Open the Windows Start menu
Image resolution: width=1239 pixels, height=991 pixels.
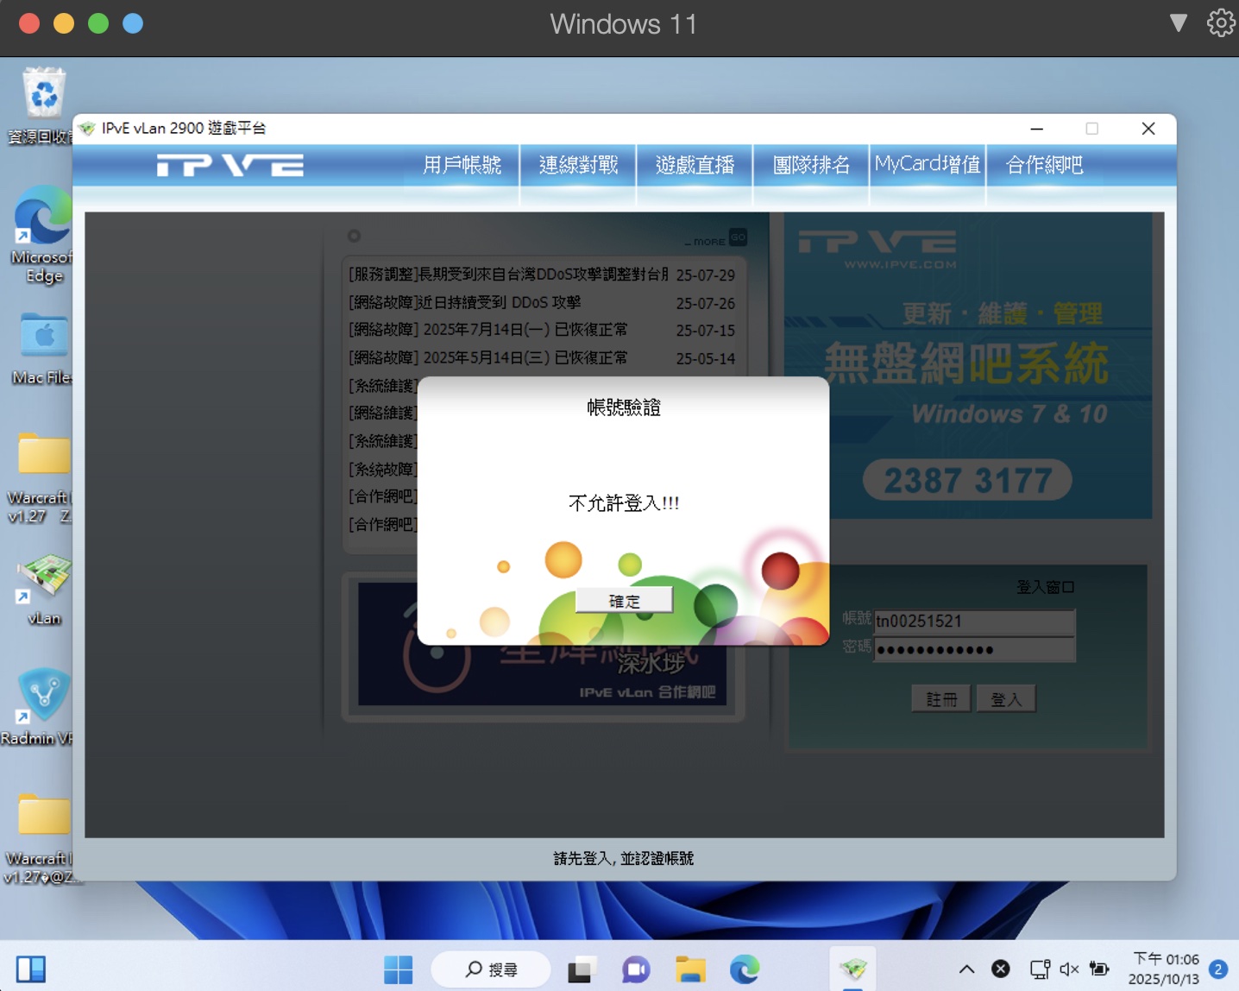click(398, 969)
